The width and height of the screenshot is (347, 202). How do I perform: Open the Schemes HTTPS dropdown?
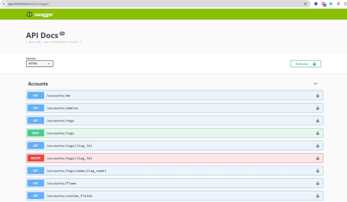tap(40, 64)
